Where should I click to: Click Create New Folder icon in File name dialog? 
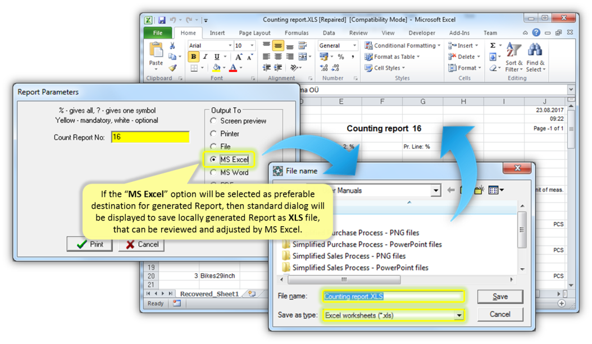pos(479,190)
